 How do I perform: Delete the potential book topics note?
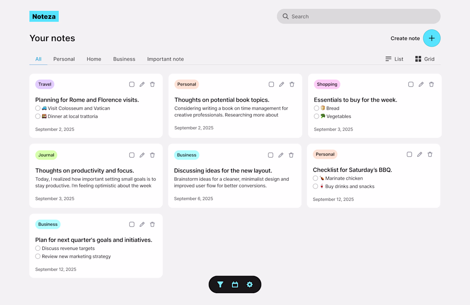point(292,84)
